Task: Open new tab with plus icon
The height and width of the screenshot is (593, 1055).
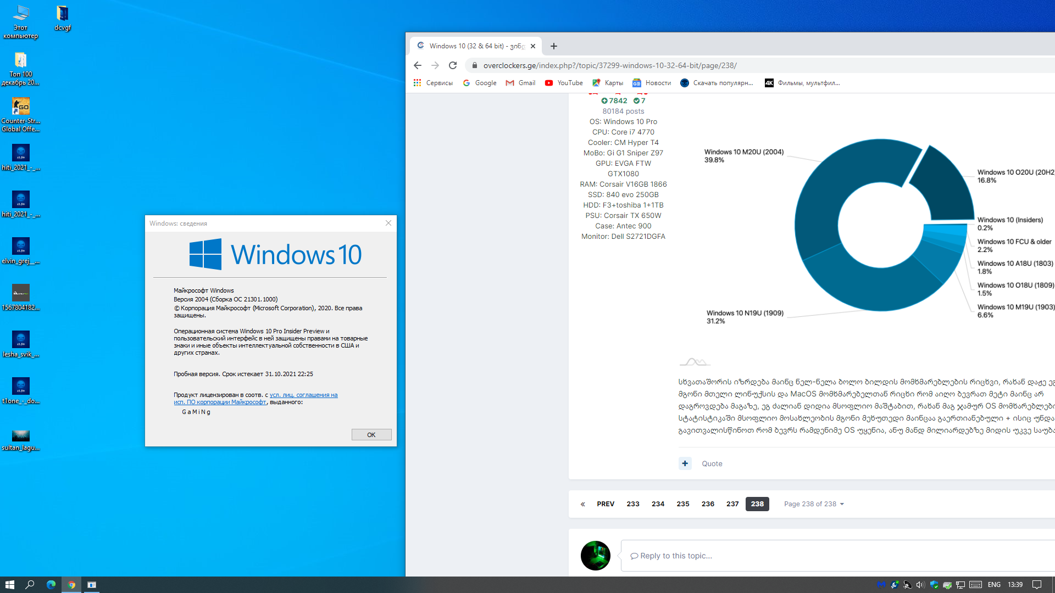Action: tap(554, 46)
